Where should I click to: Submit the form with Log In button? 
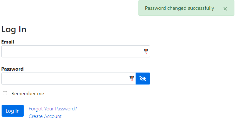[x=13, y=111]
